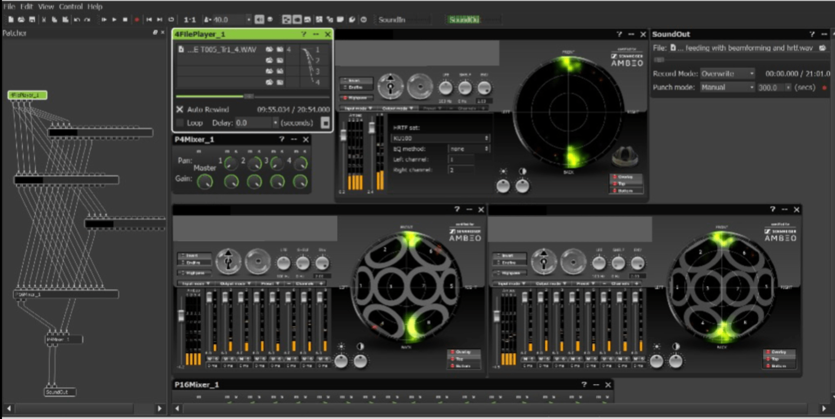Float the Patcher pane with its dock icon
The width and height of the screenshot is (835, 419).
tap(155, 32)
